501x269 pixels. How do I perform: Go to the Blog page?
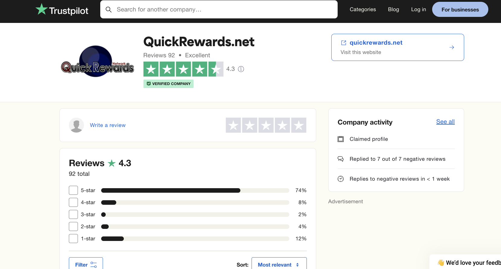pos(393,9)
